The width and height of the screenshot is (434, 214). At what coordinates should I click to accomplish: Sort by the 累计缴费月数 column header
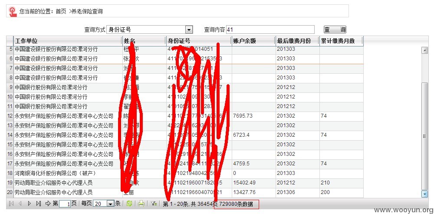pos(341,41)
